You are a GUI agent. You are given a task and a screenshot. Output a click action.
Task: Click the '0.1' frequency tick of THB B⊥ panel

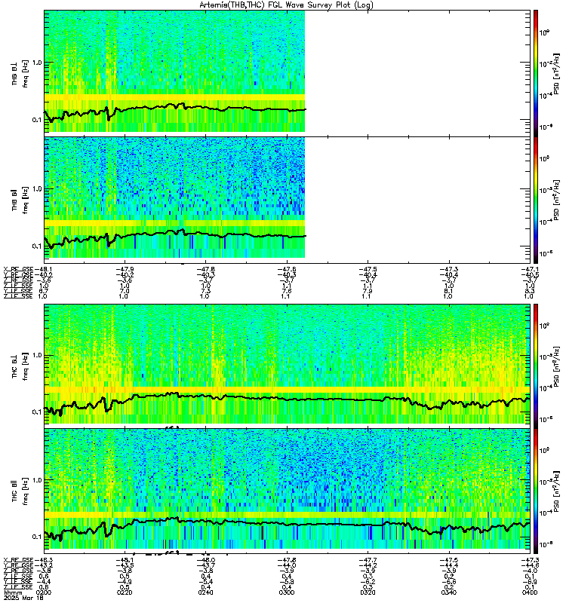[36, 120]
